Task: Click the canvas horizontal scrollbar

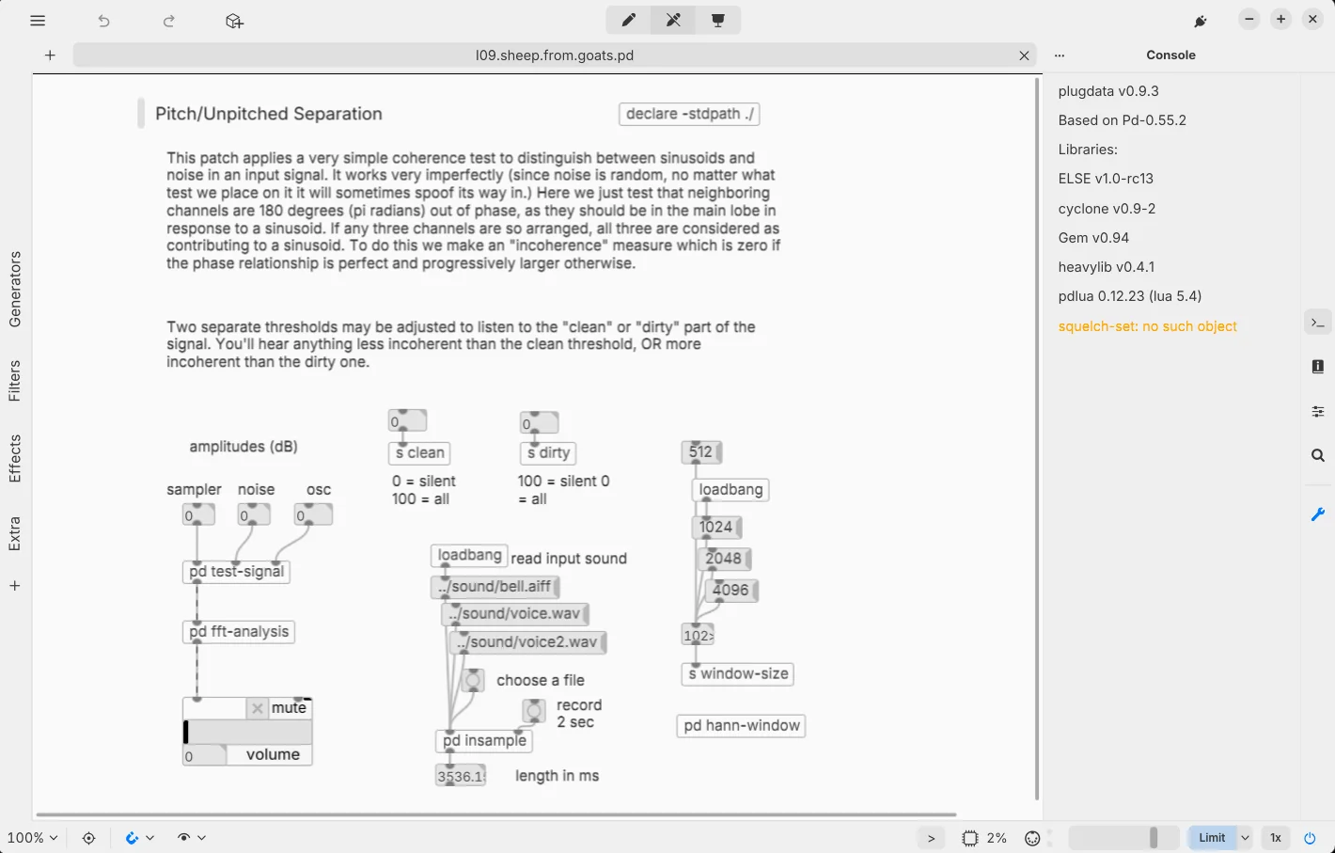Action: (x=496, y=814)
